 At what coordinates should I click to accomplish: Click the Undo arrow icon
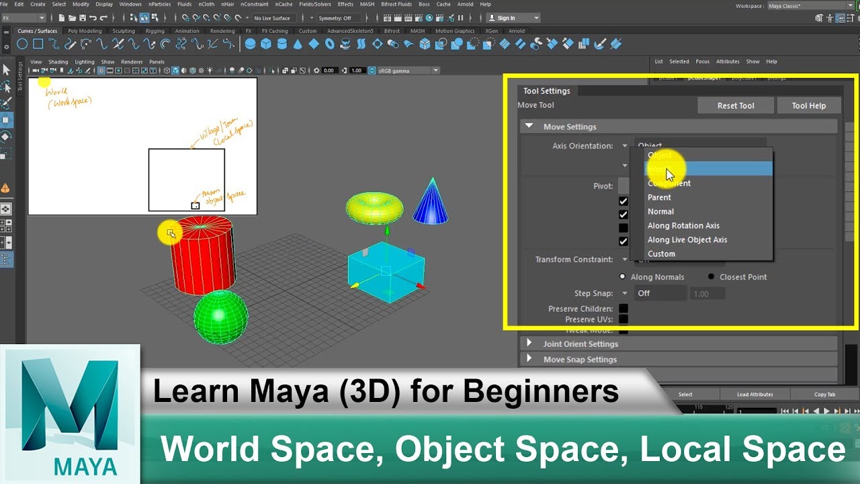click(x=93, y=18)
